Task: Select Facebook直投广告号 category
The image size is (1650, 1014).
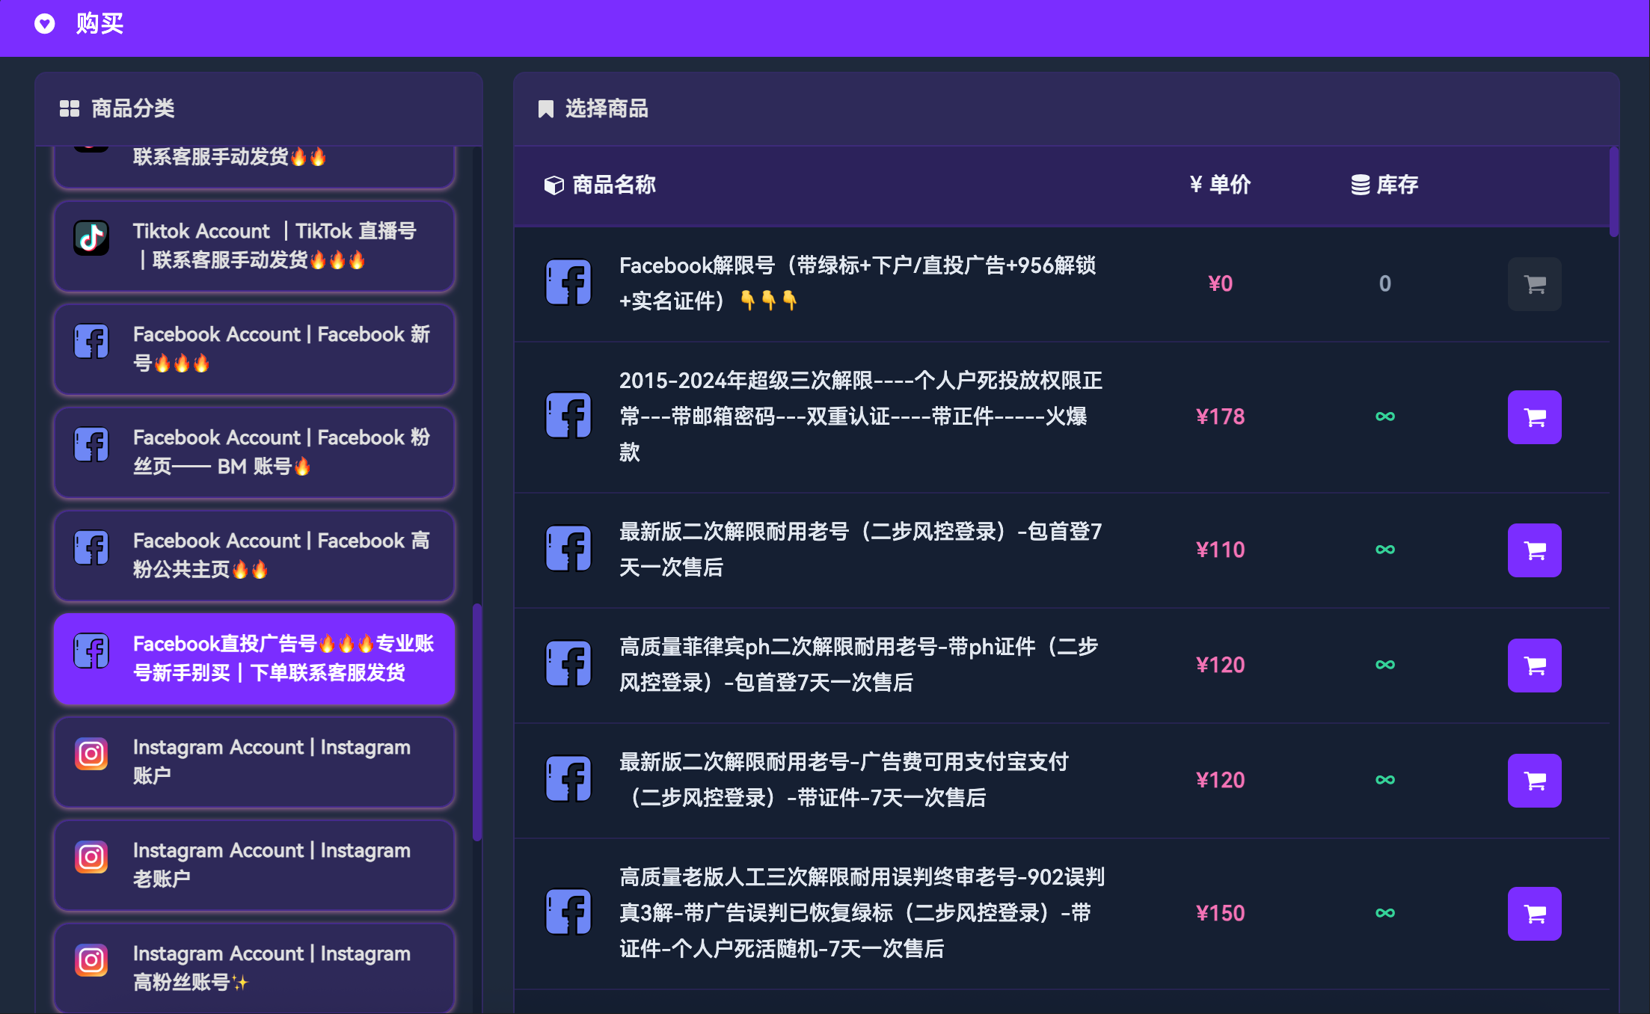Action: tap(254, 658)
